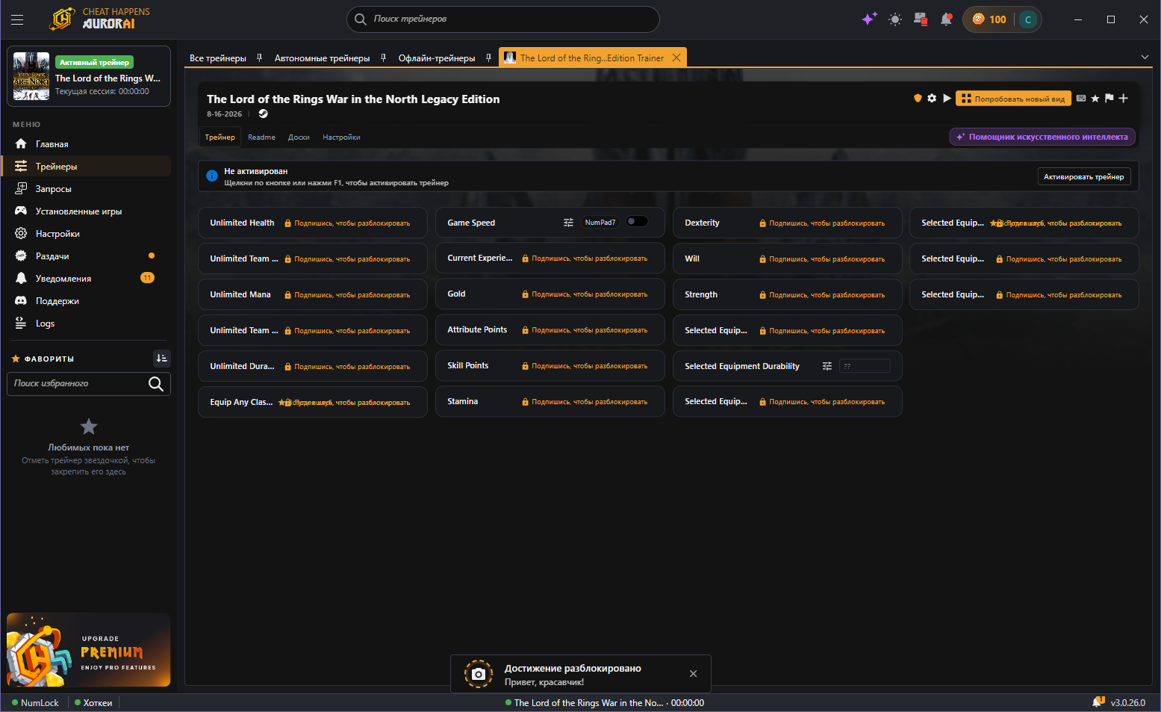The height and width of the screenshot is (712, 1161).
Task: Click the NumPad7 hotkey for Game Speed
Action: 600,223
